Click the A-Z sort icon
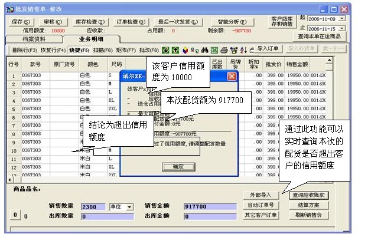This screenshot has width=368, height=234. pyautogui.click(x=243, y=50)
